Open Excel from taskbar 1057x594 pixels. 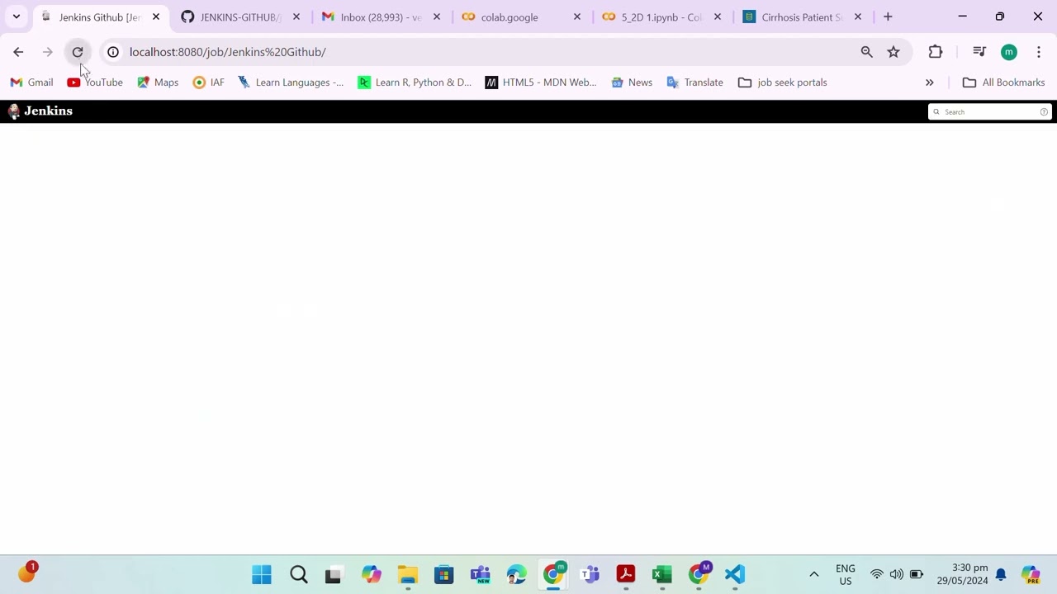click(x=662, y=574)
